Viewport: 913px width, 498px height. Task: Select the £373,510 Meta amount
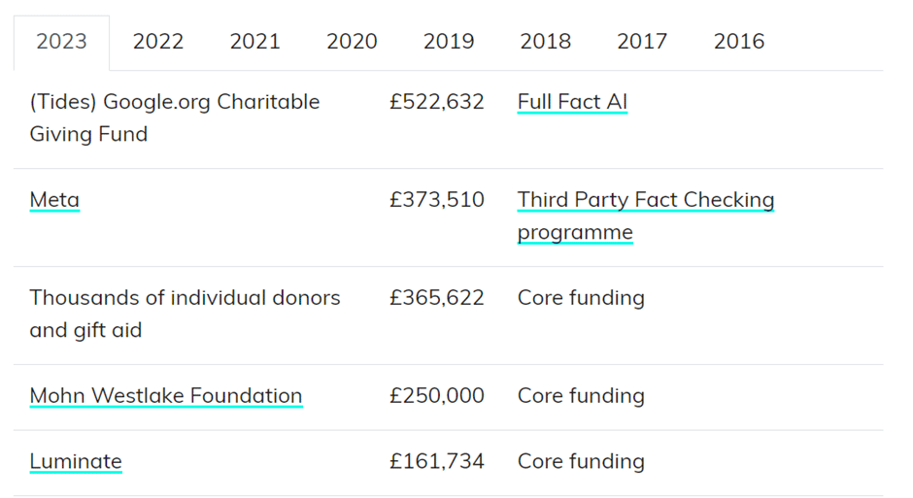point(437,200)
